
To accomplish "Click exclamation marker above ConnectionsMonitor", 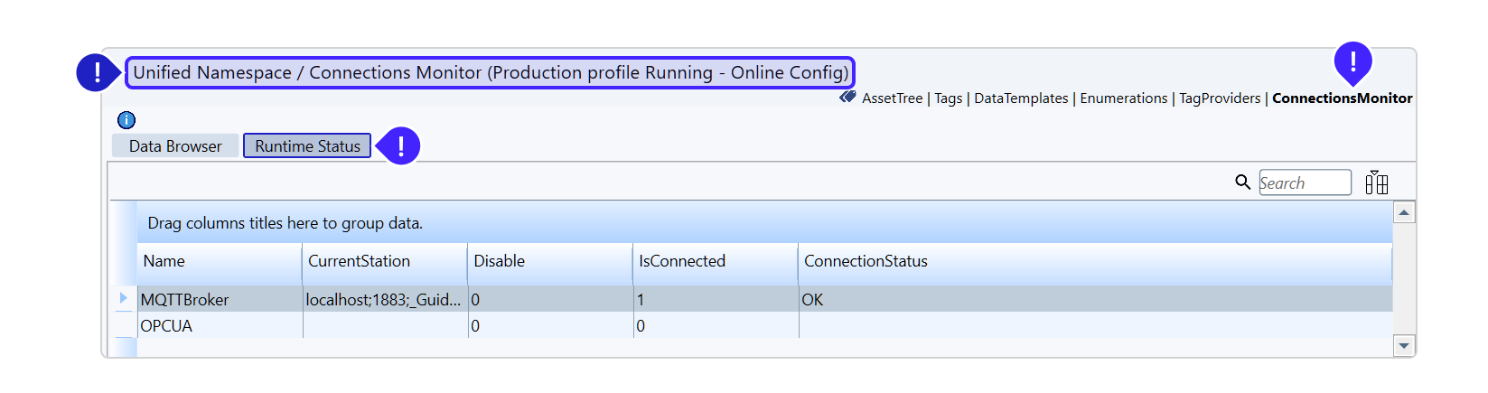I will [1352, 61].
